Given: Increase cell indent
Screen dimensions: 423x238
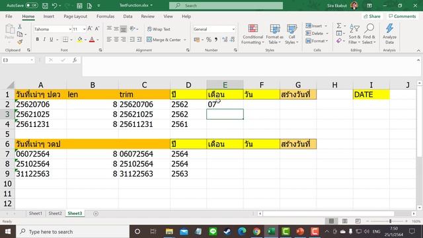Looking at the screenshot, I should [139, 40].
